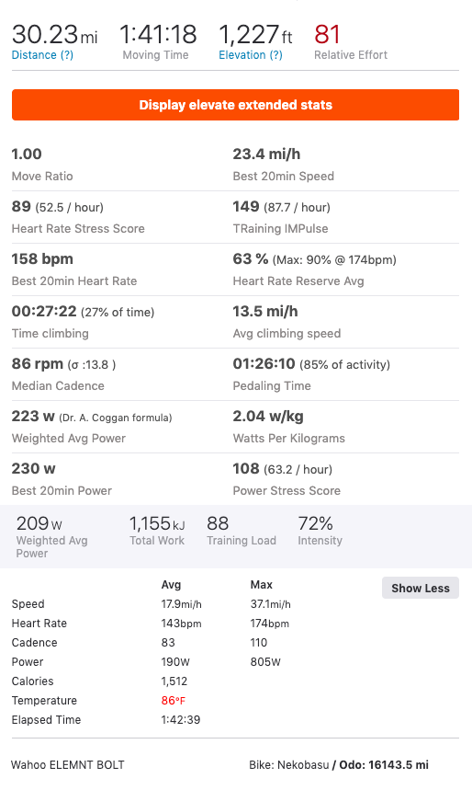472x790 pixels.
Task: Open the Distance (?) help link
Action: click(x=42, y=55)
